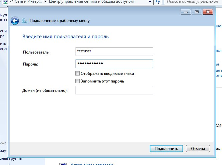Open the Устранение неполадок link in background window
The image size is (222, 165).
coord(92,164)
